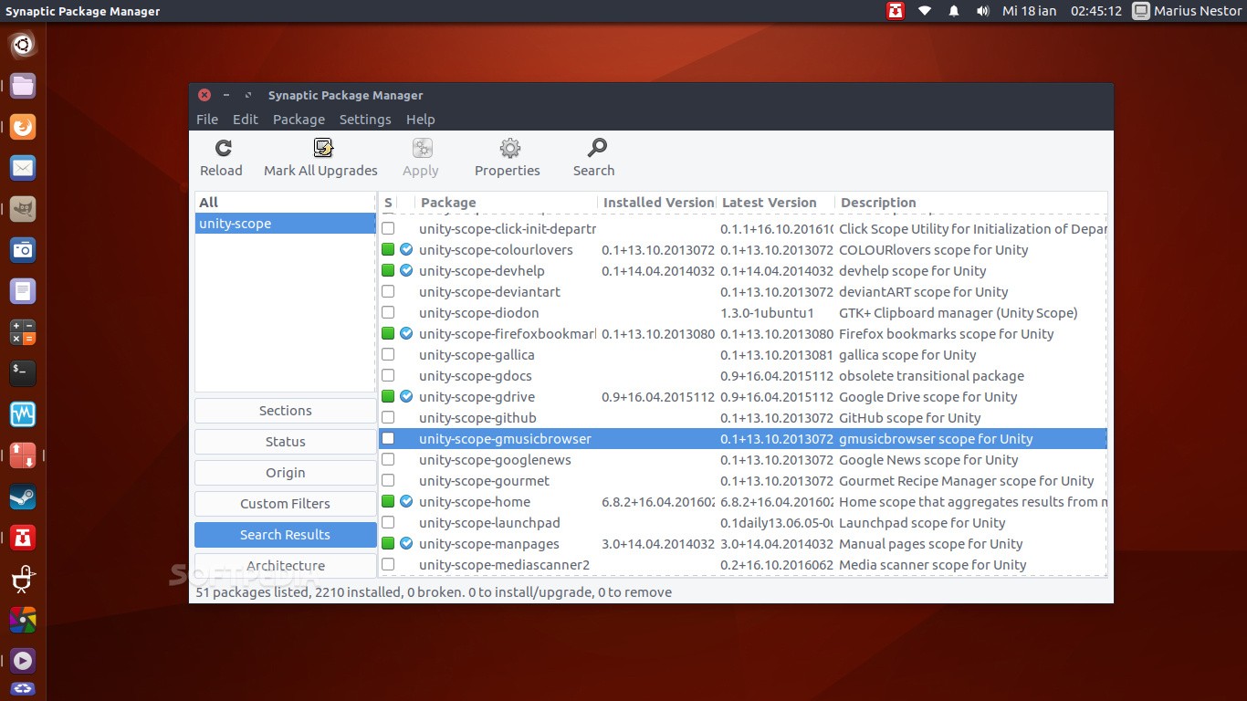Screen dimensions: 1247x701
Task: Click the Mark All Upgrades icon
Action: (322, 148)
